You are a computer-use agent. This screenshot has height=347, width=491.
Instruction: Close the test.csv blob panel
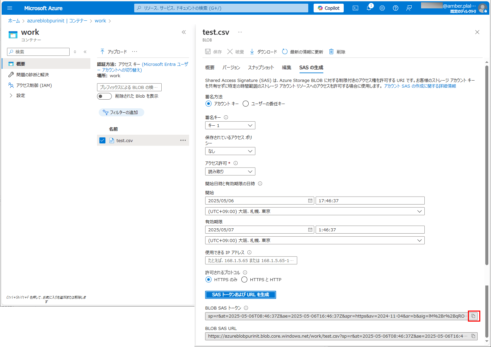pos(477,32)
